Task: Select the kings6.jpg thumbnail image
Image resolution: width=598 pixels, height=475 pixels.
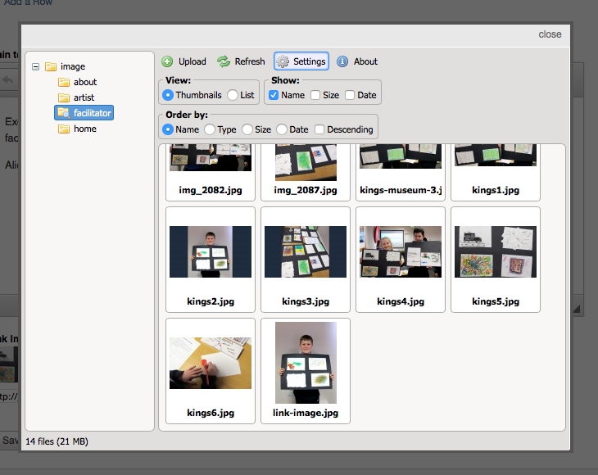Action: (x=211, y=363)
